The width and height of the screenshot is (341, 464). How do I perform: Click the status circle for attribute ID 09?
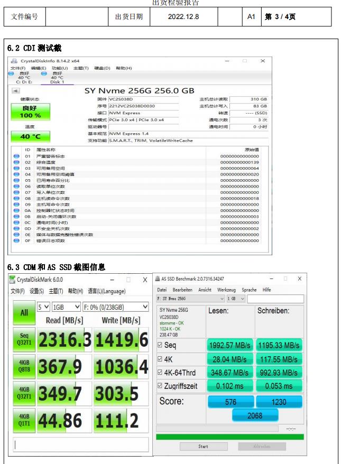pyautogui.click(x=16, y=205)
